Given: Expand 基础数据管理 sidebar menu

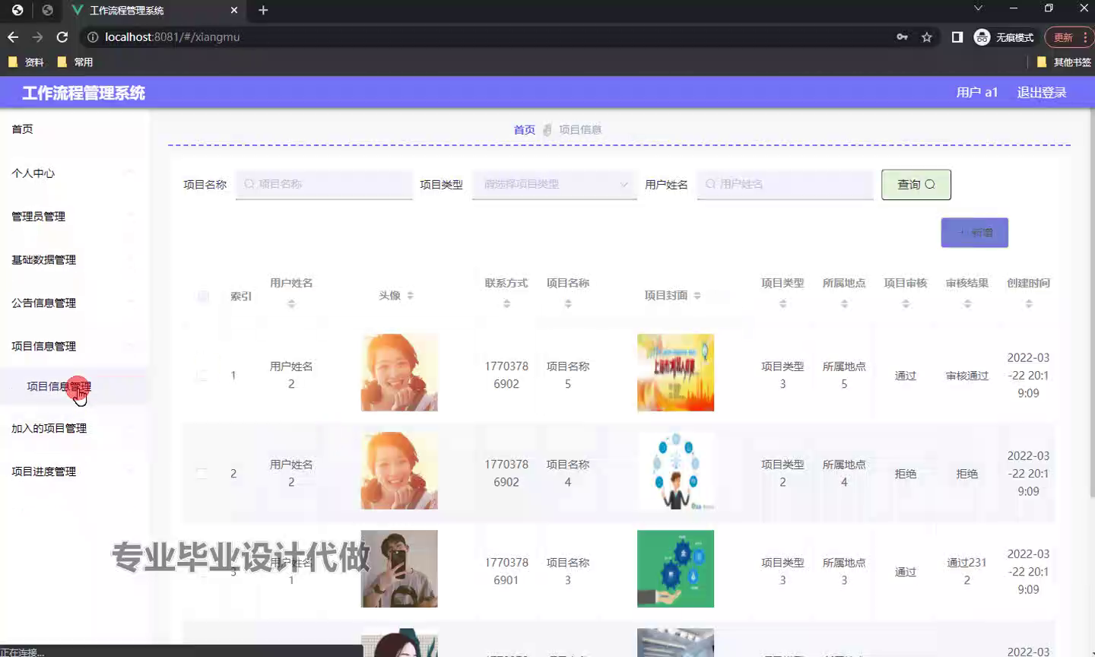Looking at the screenshot, I should [x=74, y=259].
